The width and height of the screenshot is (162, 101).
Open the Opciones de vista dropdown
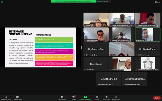[x=104, y=1]
